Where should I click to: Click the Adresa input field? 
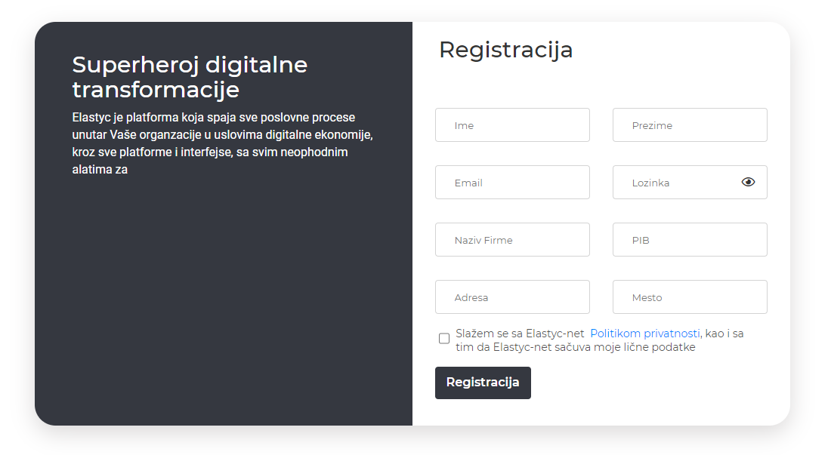(512, 297)
